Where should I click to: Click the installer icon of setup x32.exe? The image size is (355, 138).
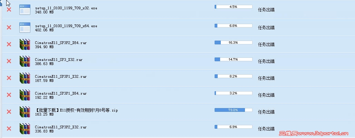click(25, 10)
